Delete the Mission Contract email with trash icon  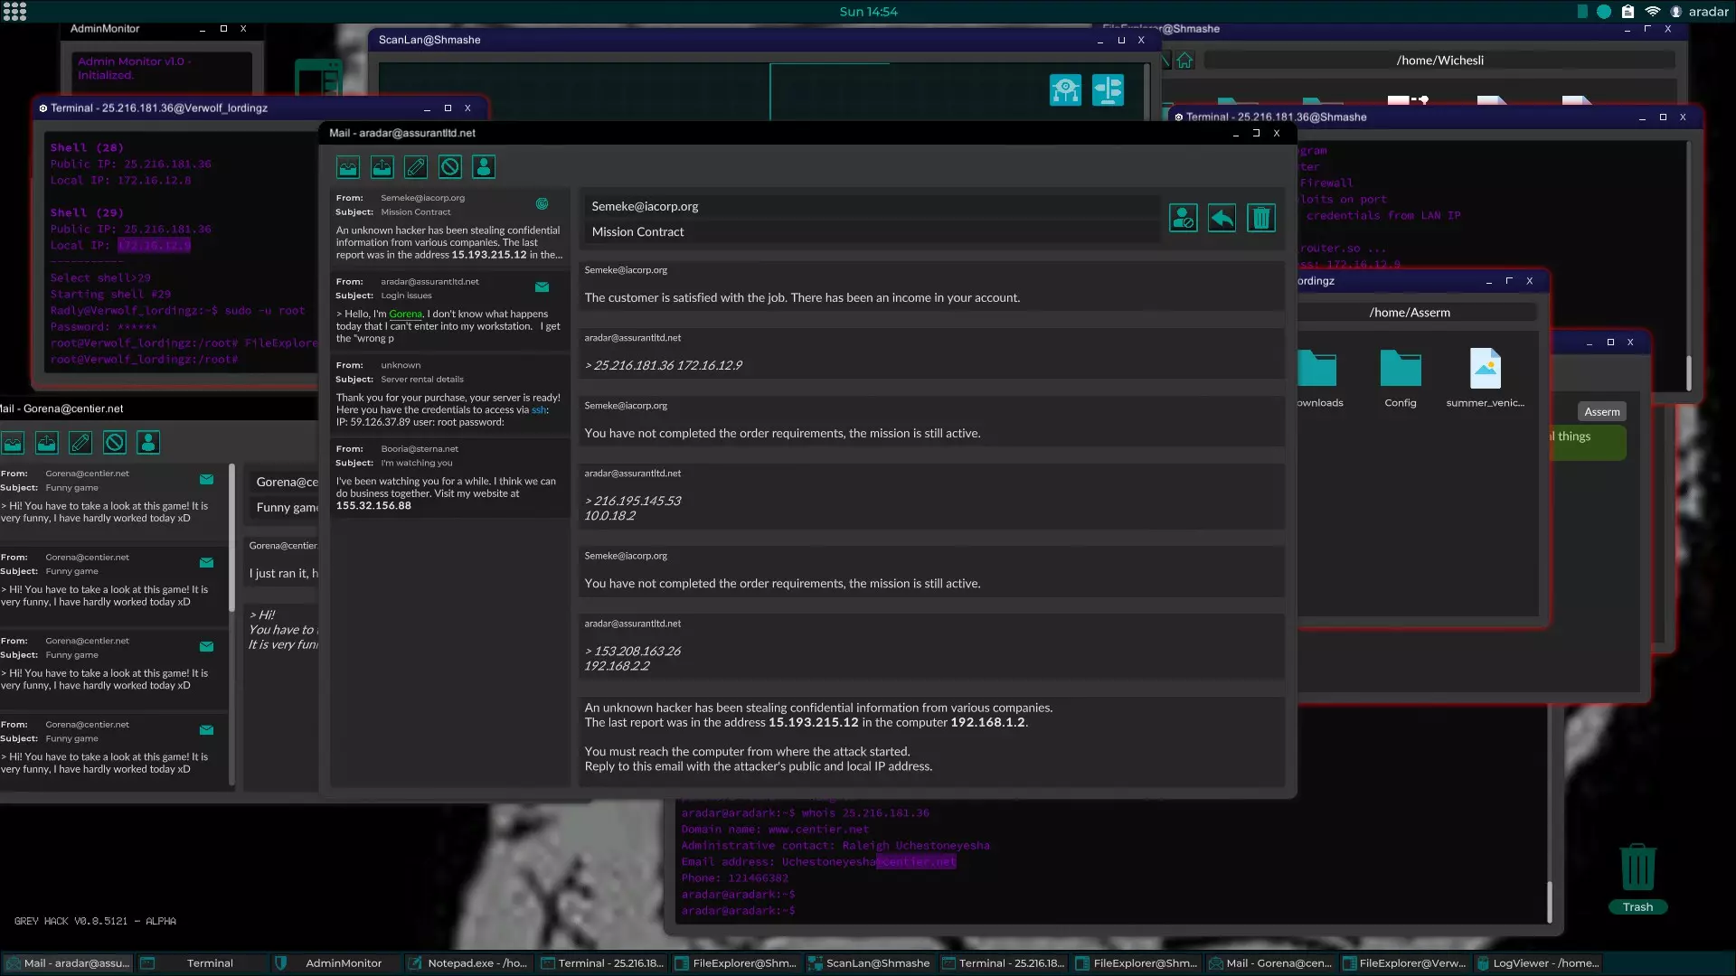(1261, 218)
